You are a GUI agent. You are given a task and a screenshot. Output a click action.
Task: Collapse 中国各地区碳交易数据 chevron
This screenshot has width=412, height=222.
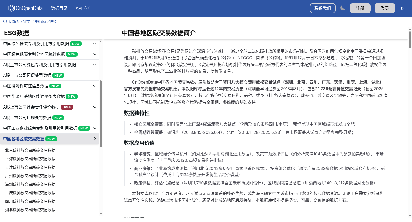point(95,139)
